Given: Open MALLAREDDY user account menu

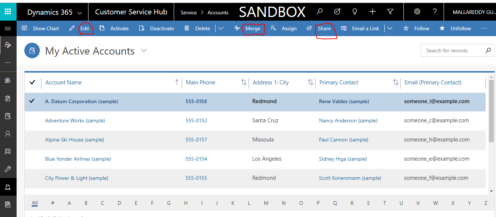Looking at the screenshot, I should [474, 13].
